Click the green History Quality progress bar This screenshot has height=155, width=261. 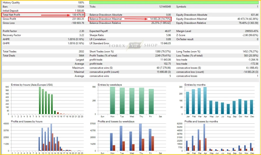point(174,3)
